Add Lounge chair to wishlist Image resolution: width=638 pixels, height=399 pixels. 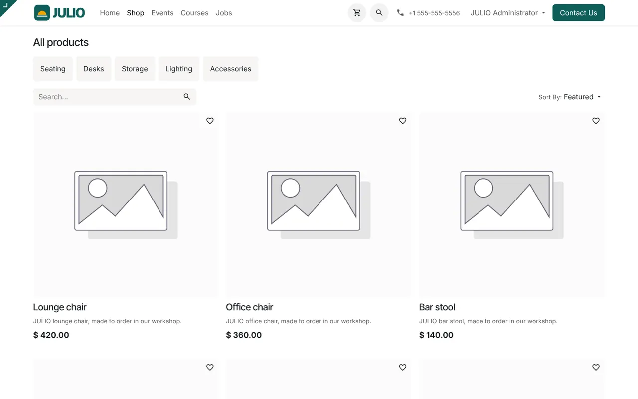[210, 121]
